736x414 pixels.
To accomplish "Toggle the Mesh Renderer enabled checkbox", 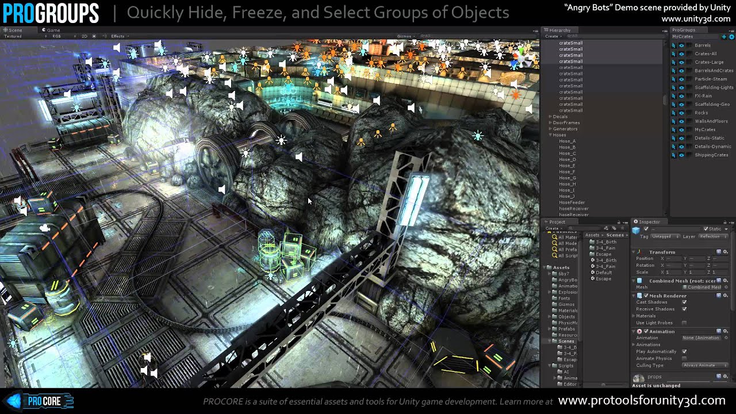I will 646,296.
